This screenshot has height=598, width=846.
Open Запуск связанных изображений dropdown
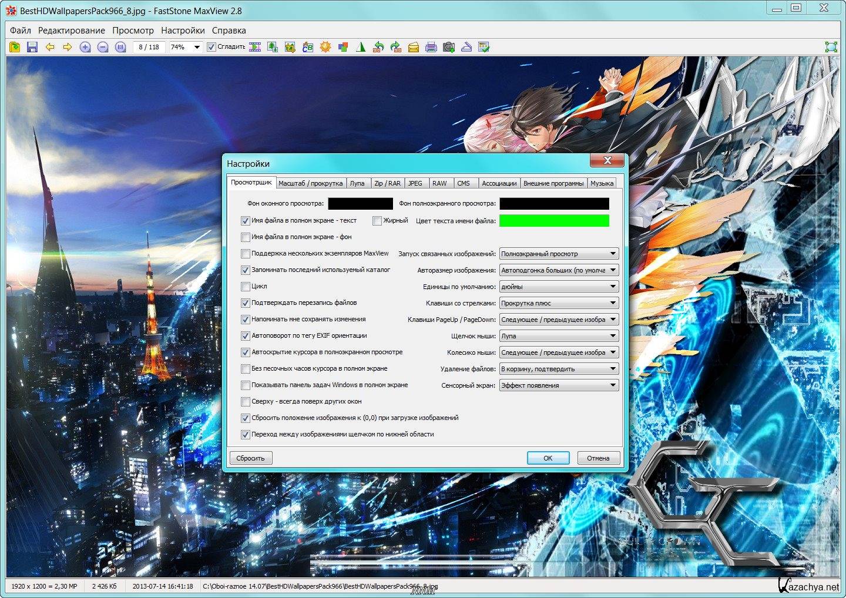coord(559,254)
